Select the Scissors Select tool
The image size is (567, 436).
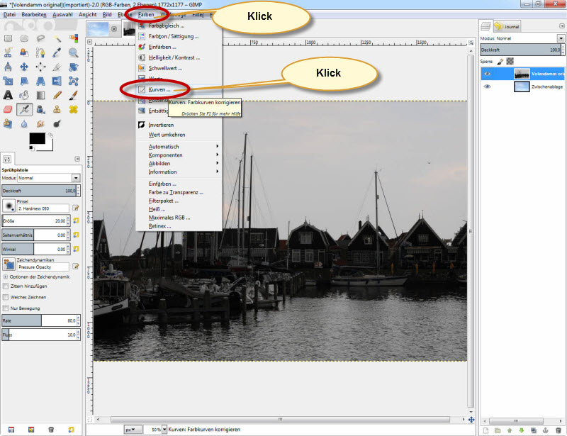[8, 52]
